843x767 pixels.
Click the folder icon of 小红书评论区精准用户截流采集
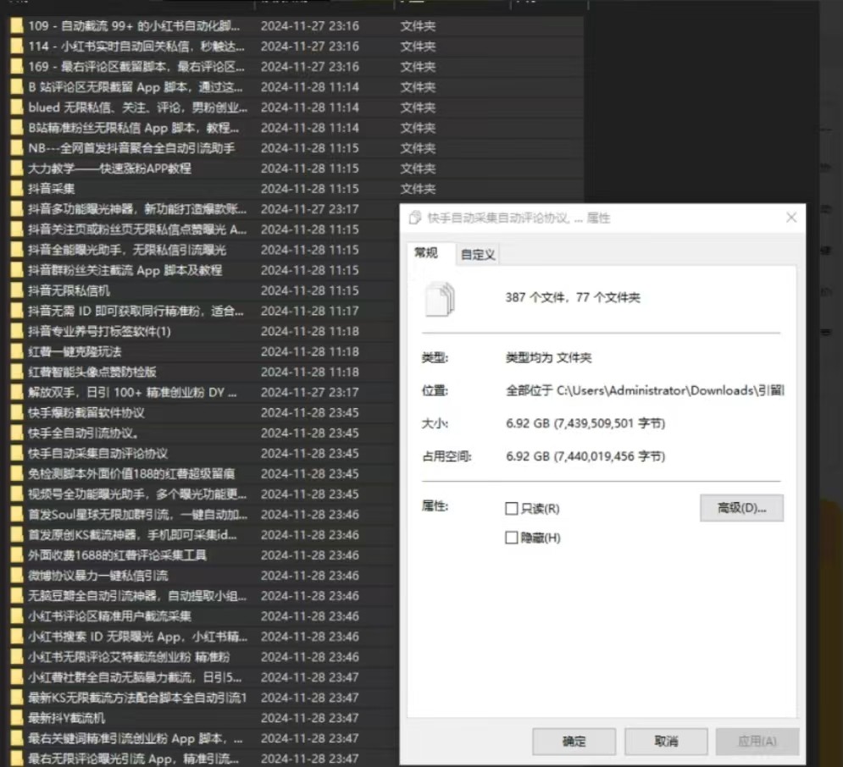click(16, 616)
